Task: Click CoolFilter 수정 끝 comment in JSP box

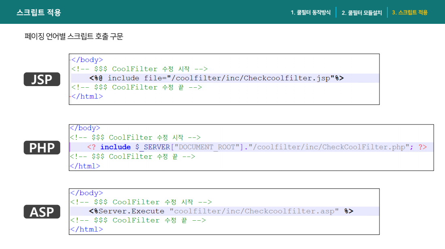Action: coord(136,87)
